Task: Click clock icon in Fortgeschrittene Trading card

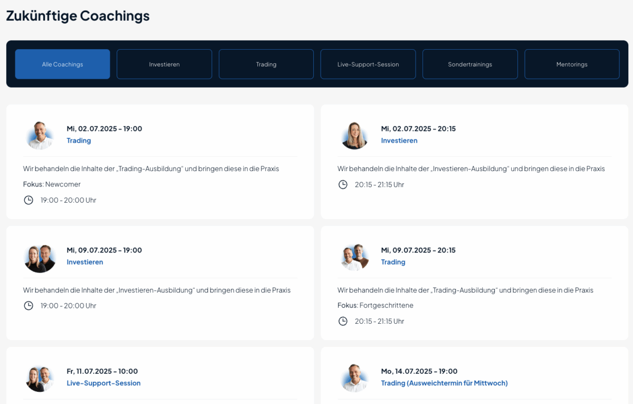Action: click(x=343, y=321)
